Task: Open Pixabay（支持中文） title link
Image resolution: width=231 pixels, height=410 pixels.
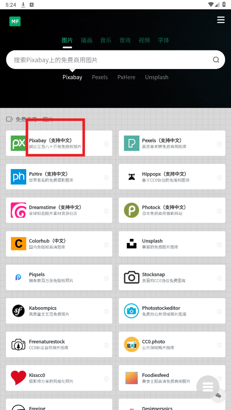Action: (x=50, y=141)
